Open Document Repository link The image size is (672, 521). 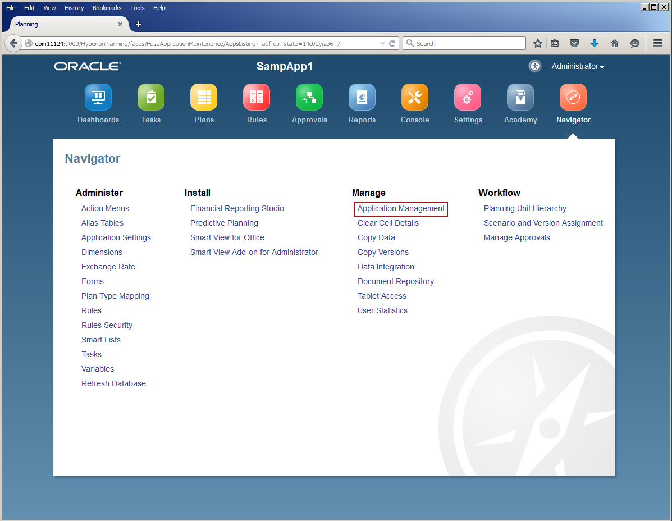tap(396, 281)
